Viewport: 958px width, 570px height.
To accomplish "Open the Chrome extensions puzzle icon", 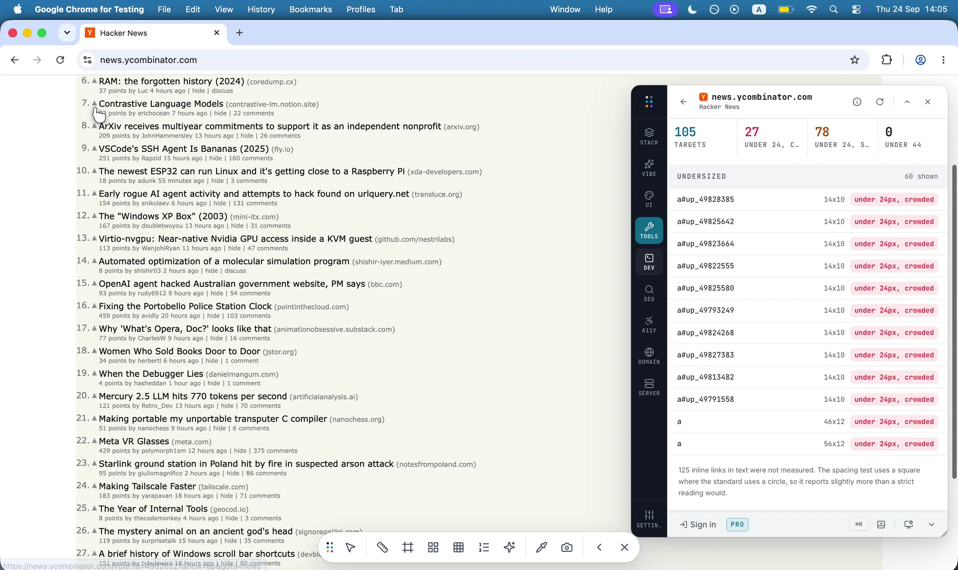I will 887,60.
